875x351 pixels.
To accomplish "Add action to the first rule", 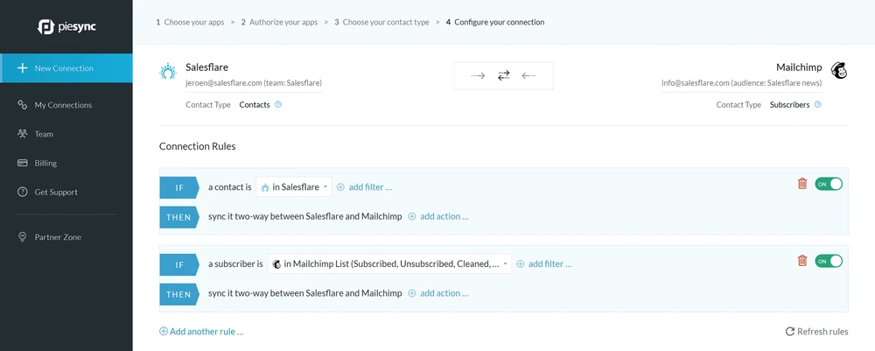I will coord(438,216).
